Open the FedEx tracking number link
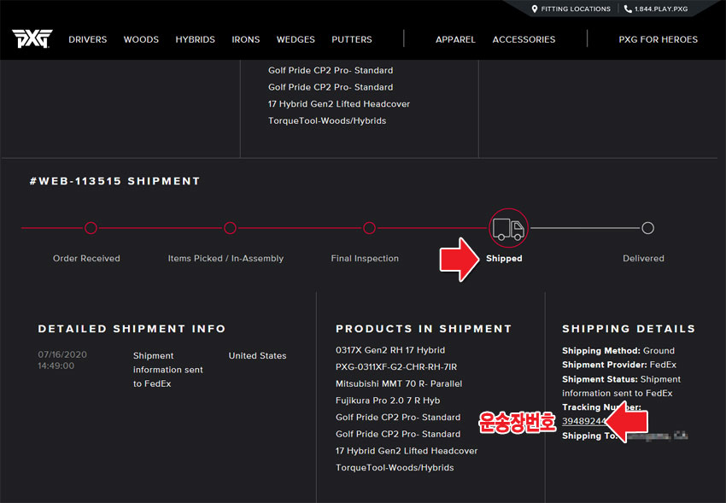The height and width of the screenshot is (503, 726). tap(584, 421)
